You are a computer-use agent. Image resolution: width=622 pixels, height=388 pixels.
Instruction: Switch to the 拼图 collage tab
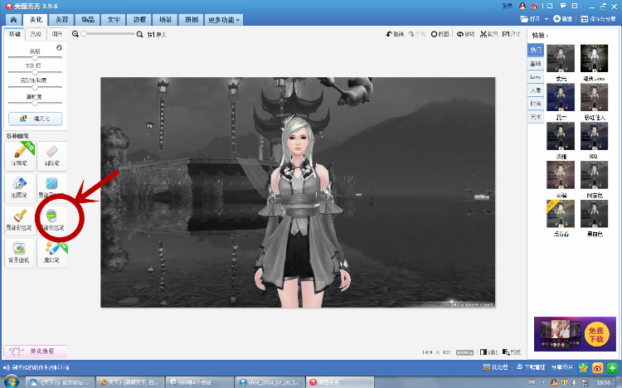click(x=192, y=19)
